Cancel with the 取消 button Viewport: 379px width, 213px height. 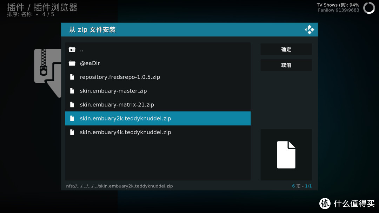(x=286, y=65)
